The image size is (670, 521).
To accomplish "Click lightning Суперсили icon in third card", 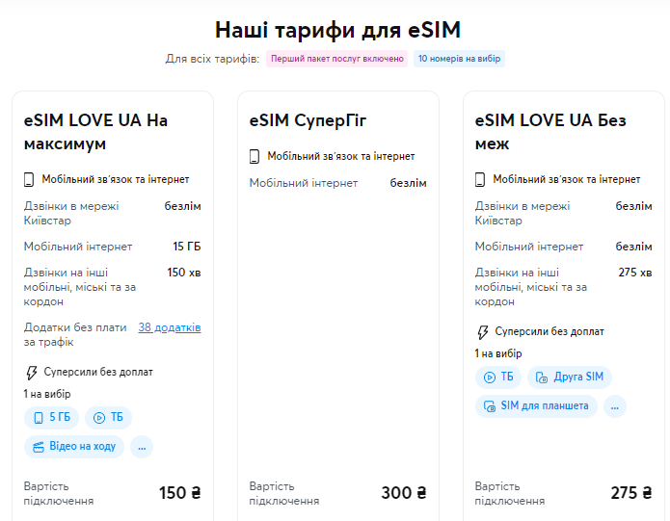I will point(482,332).
